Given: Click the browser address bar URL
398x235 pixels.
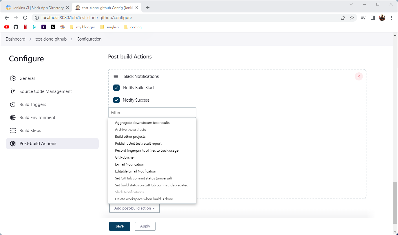Looking at the screenshot, I should pyautogui.click(x=87, y=18).
